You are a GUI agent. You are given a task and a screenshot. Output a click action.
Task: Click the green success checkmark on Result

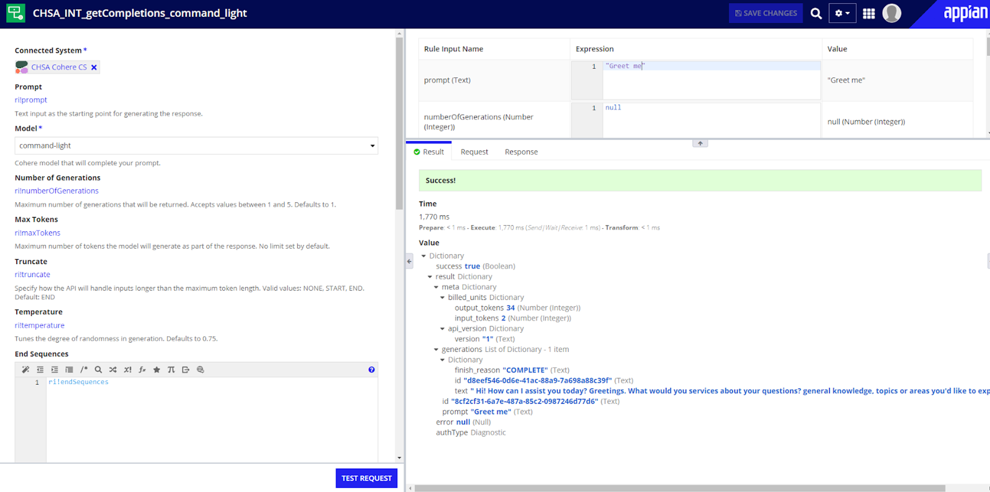[x=417, y=152]
